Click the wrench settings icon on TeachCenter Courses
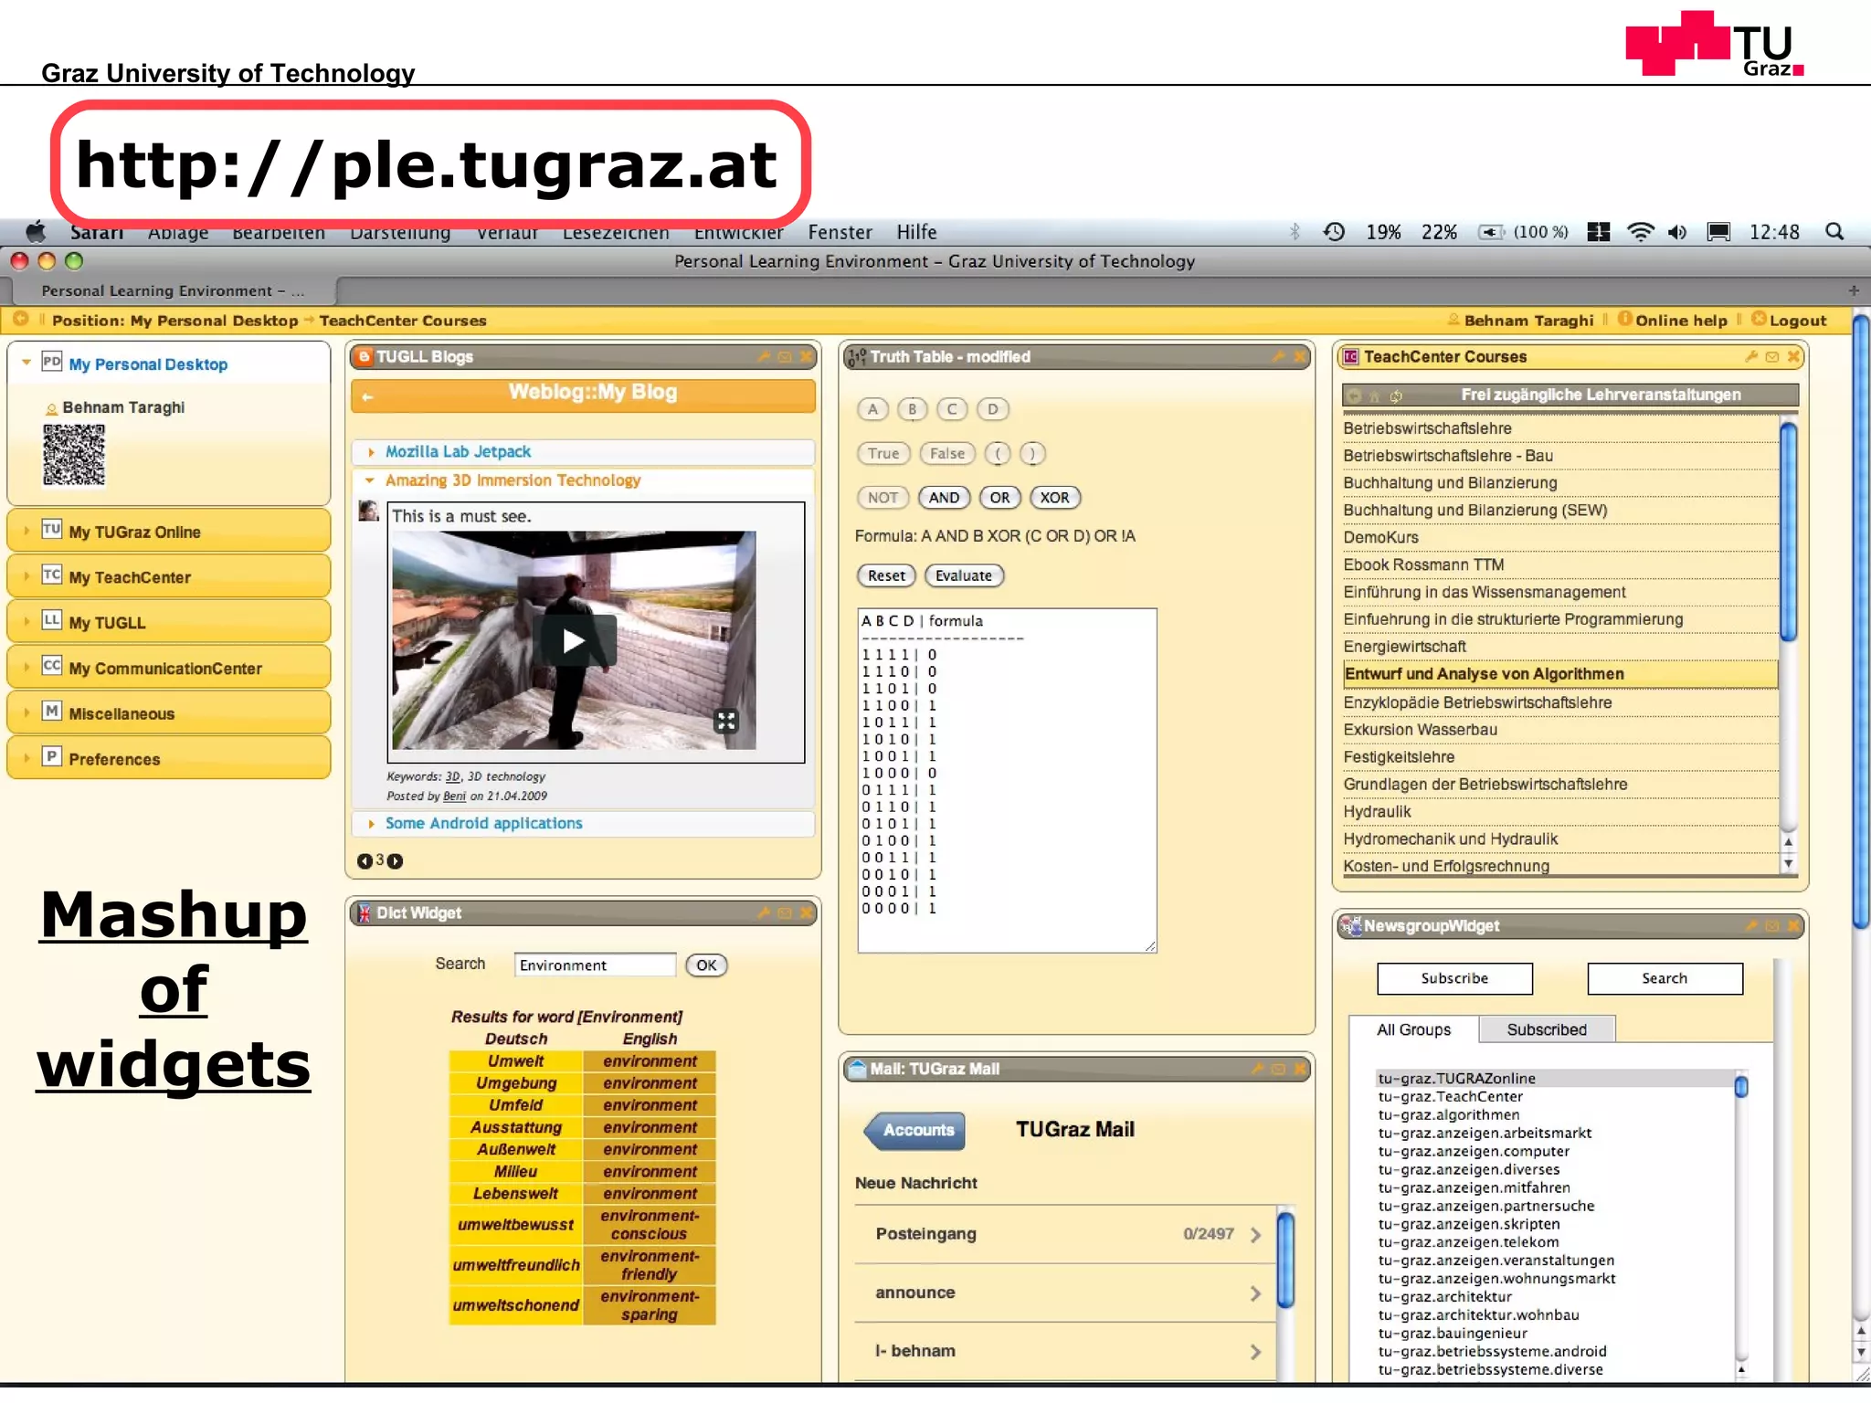The height and width of the screenshot is (1403, 1871). tap(1750, 357)
